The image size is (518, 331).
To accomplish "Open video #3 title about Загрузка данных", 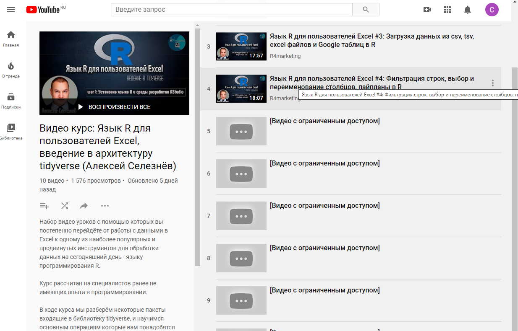I will (371, 40).
